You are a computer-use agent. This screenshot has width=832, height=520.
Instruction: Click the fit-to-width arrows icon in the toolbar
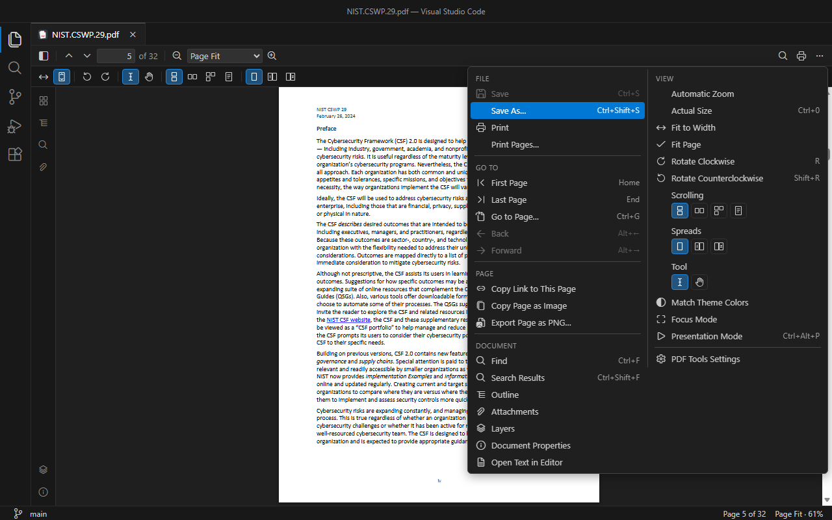(x=44, y=77)
